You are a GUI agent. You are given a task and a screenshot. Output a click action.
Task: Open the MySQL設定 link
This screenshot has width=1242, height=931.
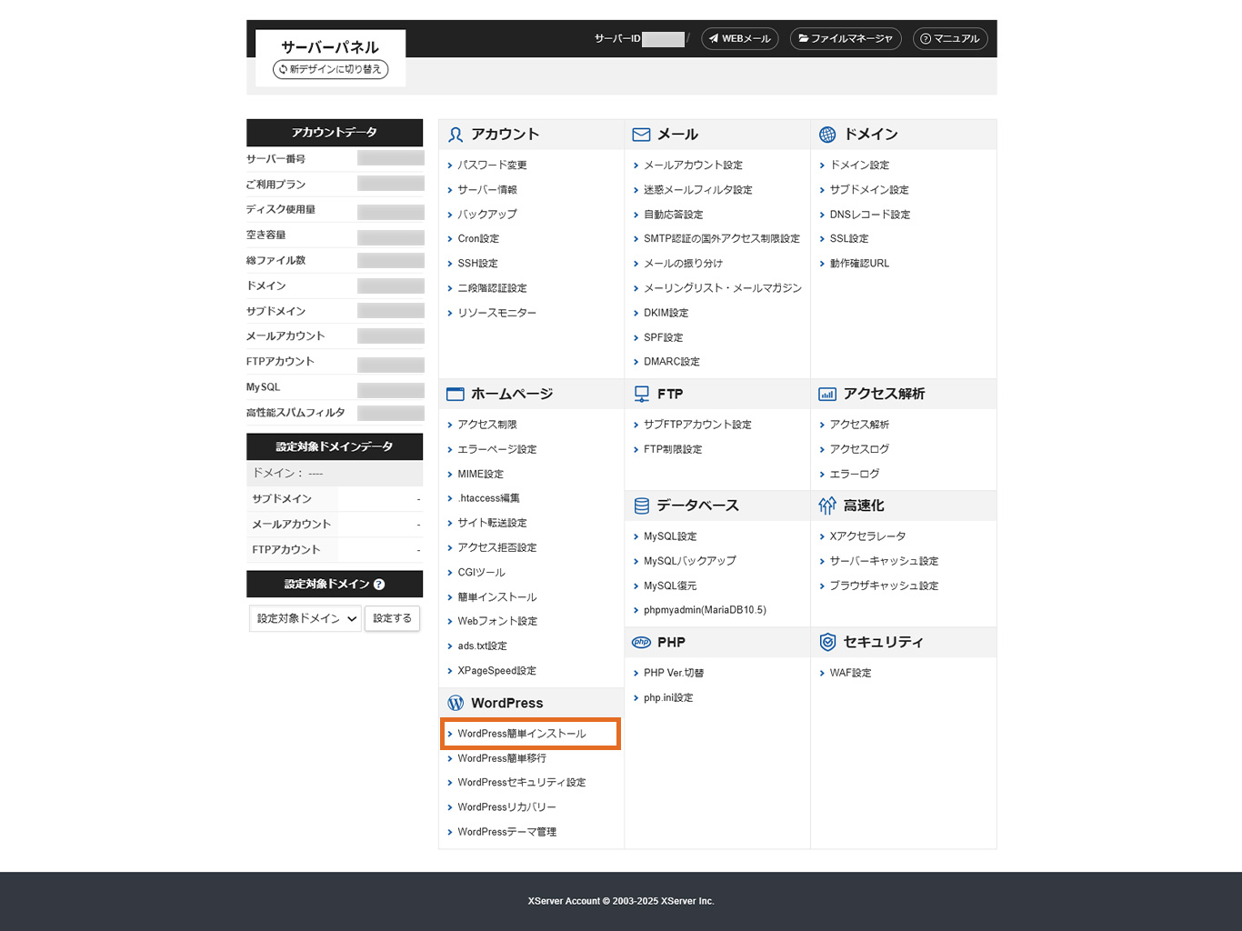[670, 536]
